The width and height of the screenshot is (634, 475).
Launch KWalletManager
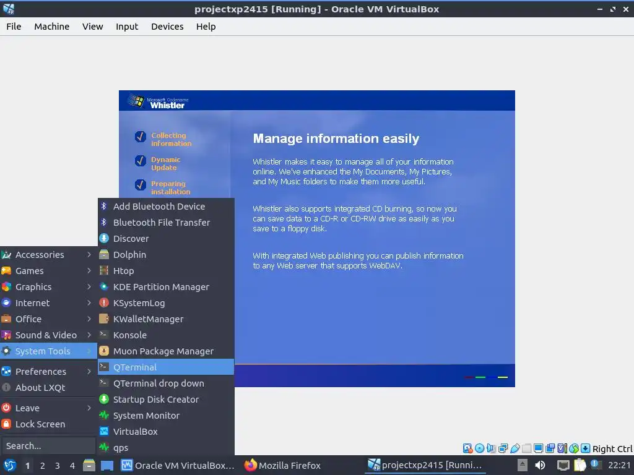click(x=166, y=319)
